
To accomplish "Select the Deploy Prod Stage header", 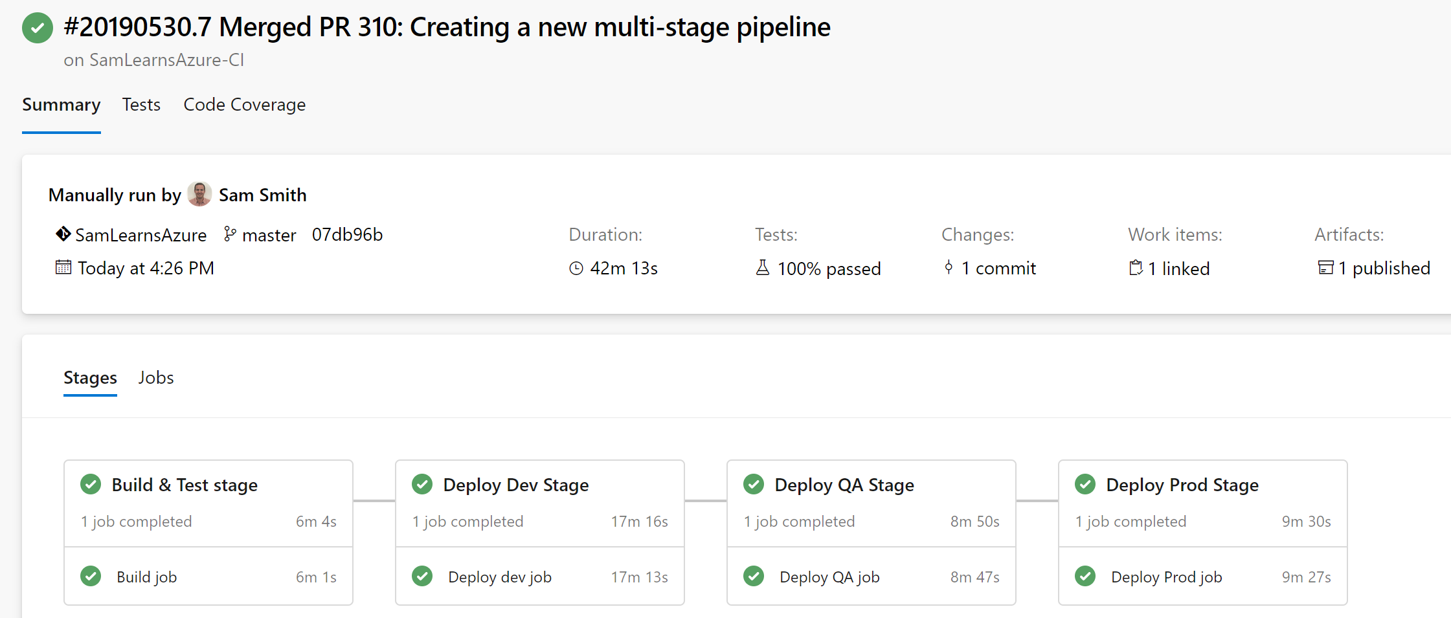I will tap(1182, 485).
